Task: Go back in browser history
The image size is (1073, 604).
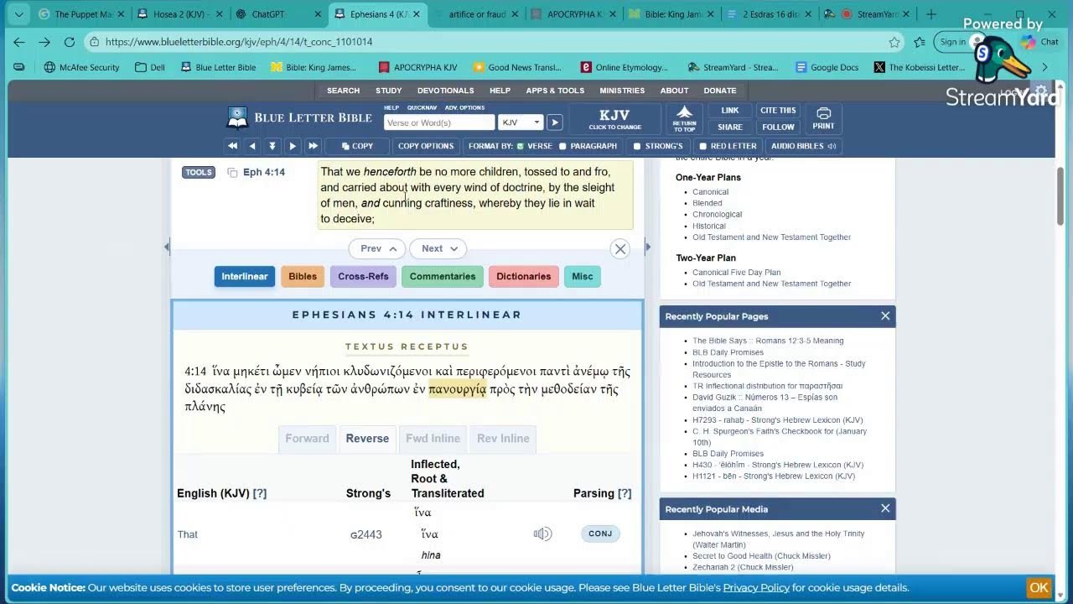Action: tap(19, 41)
